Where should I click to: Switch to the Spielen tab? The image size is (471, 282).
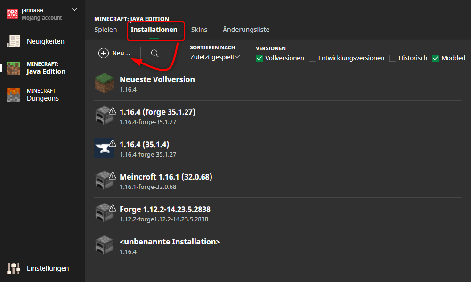pyautogui.click(x=106, y=30)
